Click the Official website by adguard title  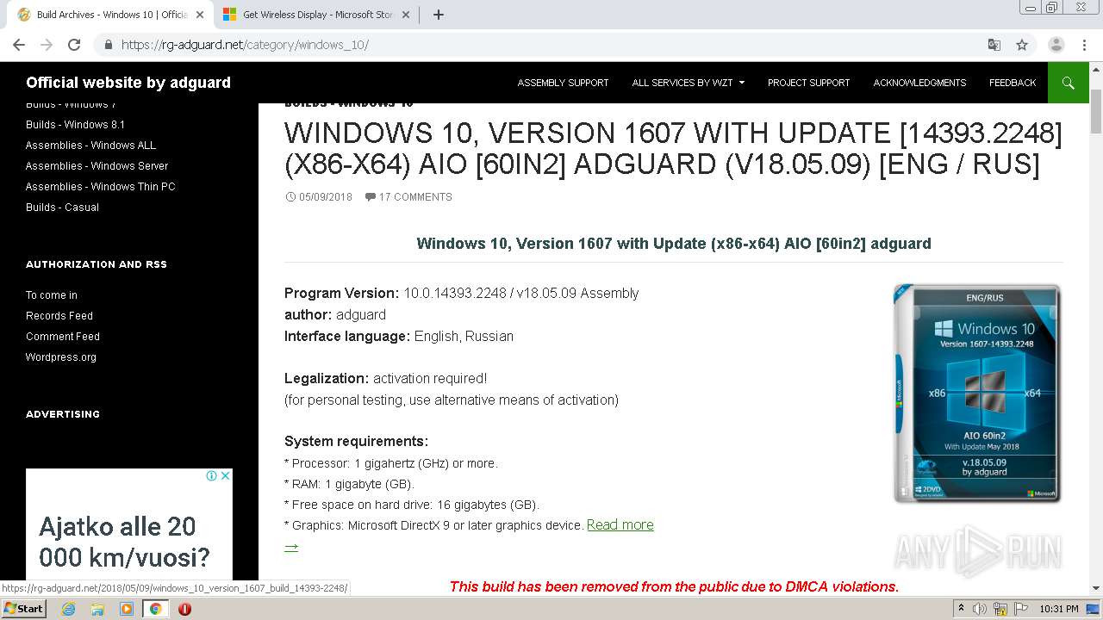[128, 83]
